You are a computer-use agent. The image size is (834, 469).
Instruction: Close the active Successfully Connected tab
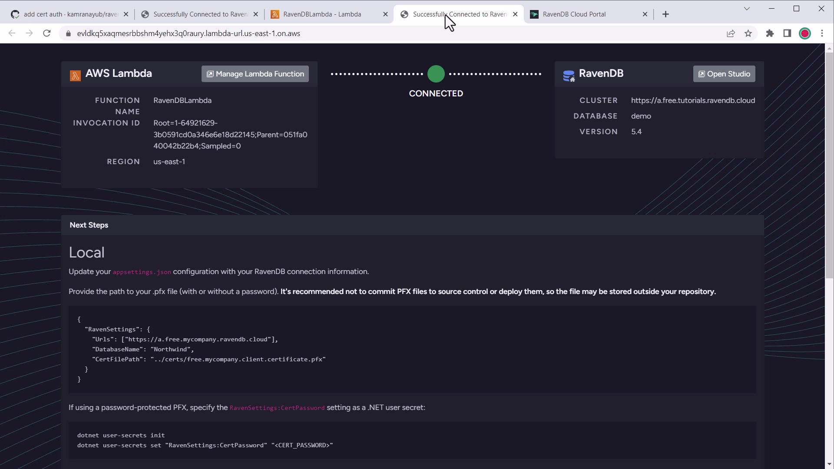(515, 14)
